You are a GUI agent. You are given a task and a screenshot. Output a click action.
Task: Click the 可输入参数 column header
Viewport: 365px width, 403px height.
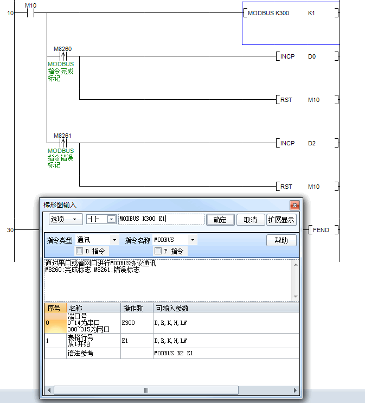[226, 308]
